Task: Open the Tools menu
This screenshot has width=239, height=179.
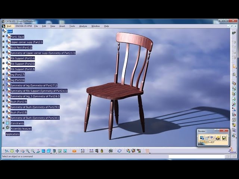Action: coord(72,26)
